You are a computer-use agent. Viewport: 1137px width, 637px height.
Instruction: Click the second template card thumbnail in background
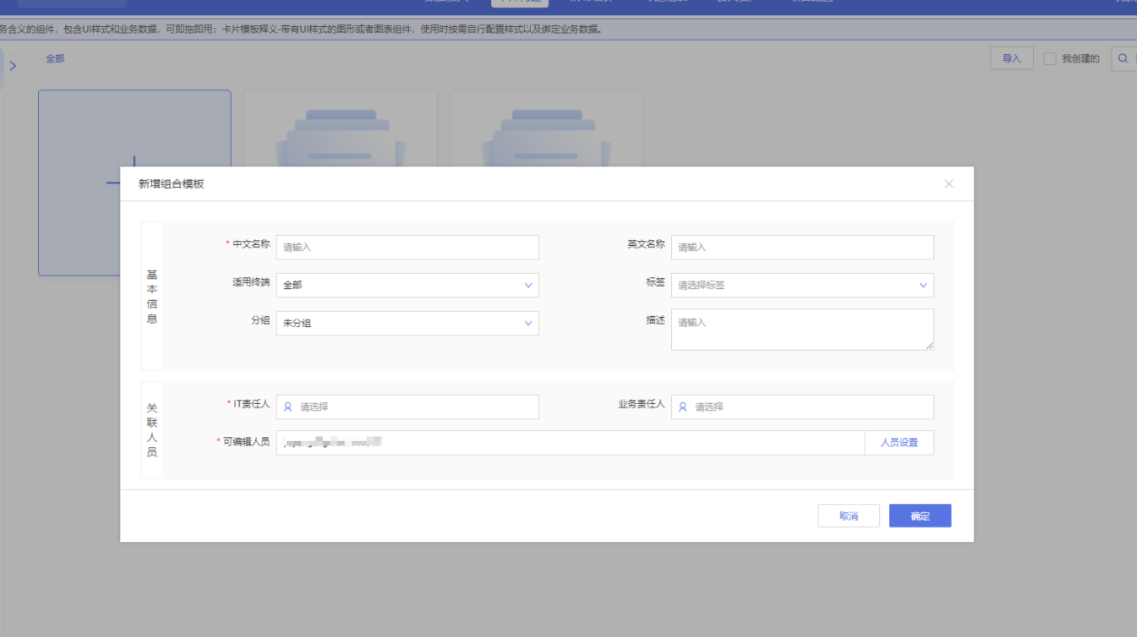click(x=340, y=128)
